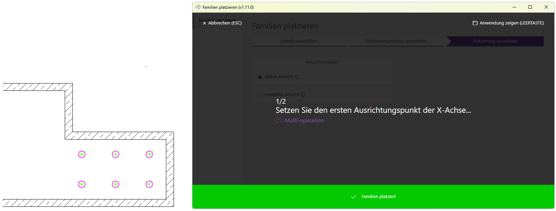The image size is (556, 211).
Task: Open the Familie auswählen step tab
Action: tap(299, 41)
